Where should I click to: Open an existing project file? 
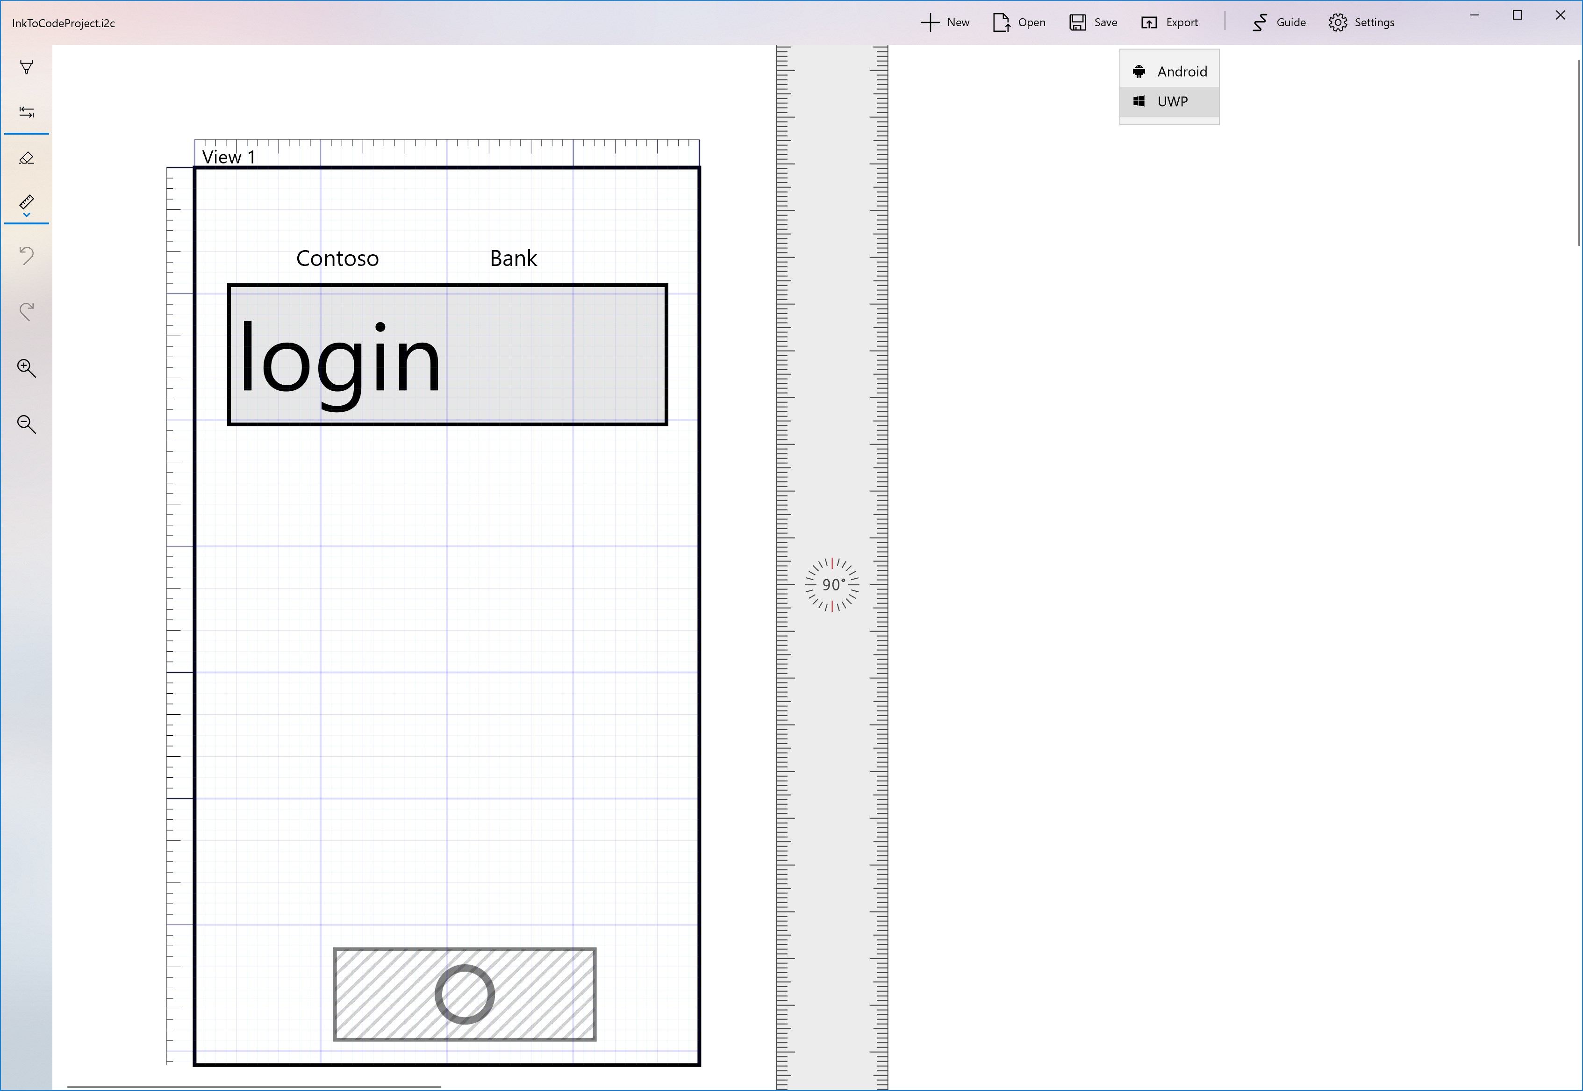point(1019,22)
